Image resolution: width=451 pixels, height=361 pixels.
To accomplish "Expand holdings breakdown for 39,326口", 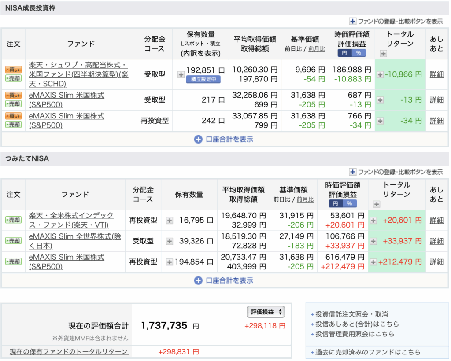I will (x=170, y=241).
